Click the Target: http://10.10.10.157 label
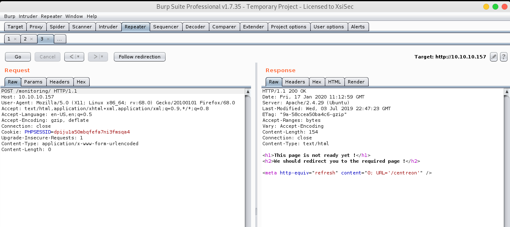Viewport: 510px width, 227px height. coord(450,57)
